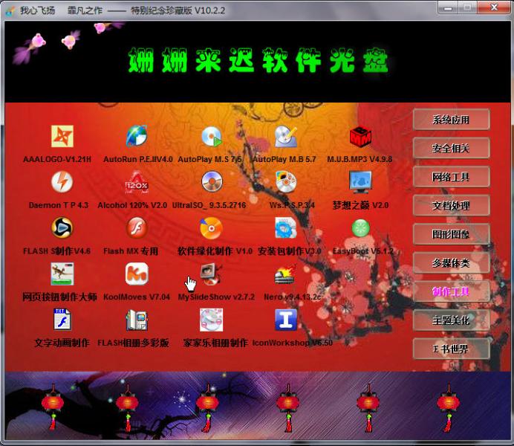
Task: Launch the M.U.B.MP3 V4.9.8 red cube icon
Action: (x=360, y=137)
